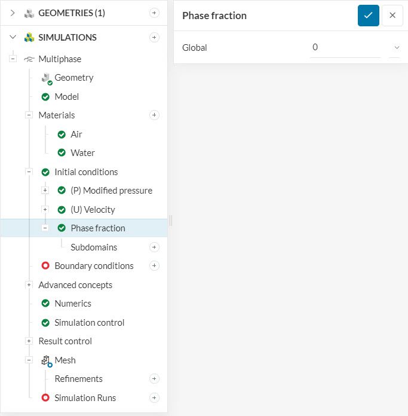Viewport: 408px width, 416px height.
Task: Create a new simulation run with plus icon
Action: pyautogui.click(x=154, y=397)
